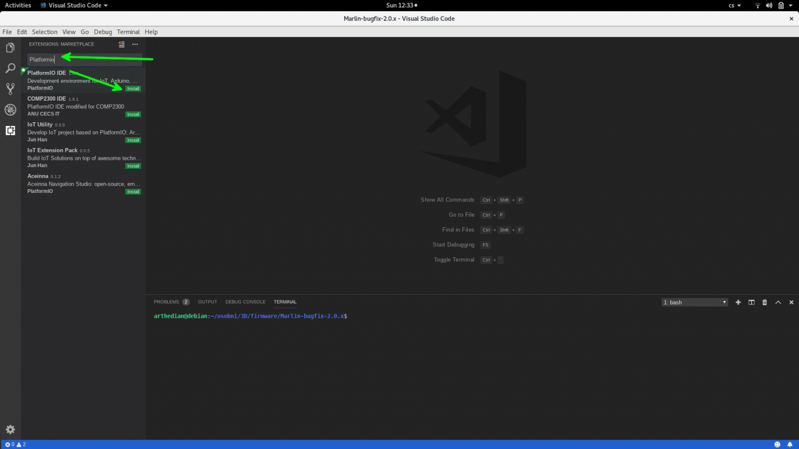Open the Help menu
Viewport: 799px width, 449px height.
(x=151, y=32)
